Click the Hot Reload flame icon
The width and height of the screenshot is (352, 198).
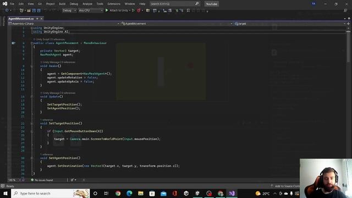point(139,10)
